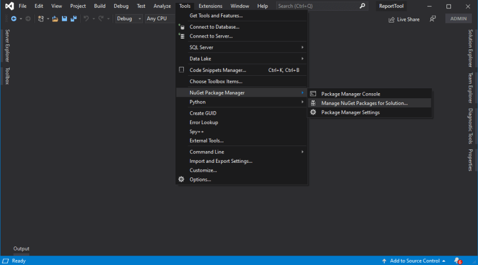Viewport: 478px width, 265px height.
Task: Click the Manage NuGet Packages icon
Action: [x=313, y=103]
